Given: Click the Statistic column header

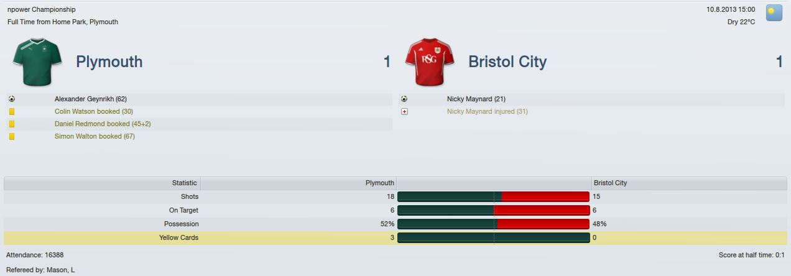Looking at the screenshot, I should pyautogui.click(x=102, y=183).
